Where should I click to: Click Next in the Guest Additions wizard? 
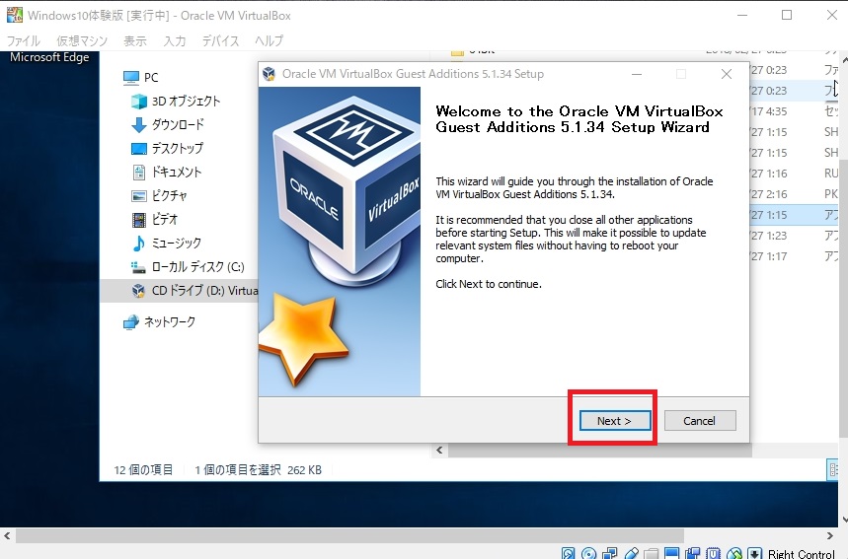tap(614, 421)
